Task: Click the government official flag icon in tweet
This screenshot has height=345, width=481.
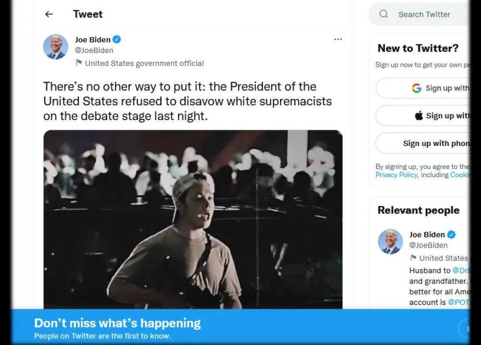Action: [x=79, y=63]
